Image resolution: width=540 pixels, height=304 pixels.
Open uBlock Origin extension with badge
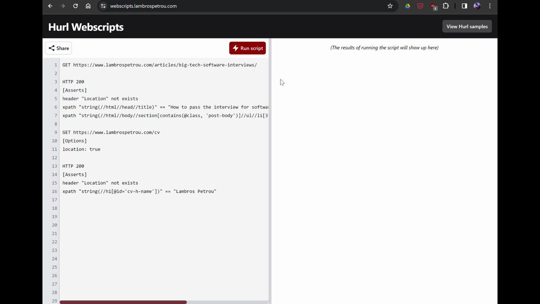click(433, 6)
